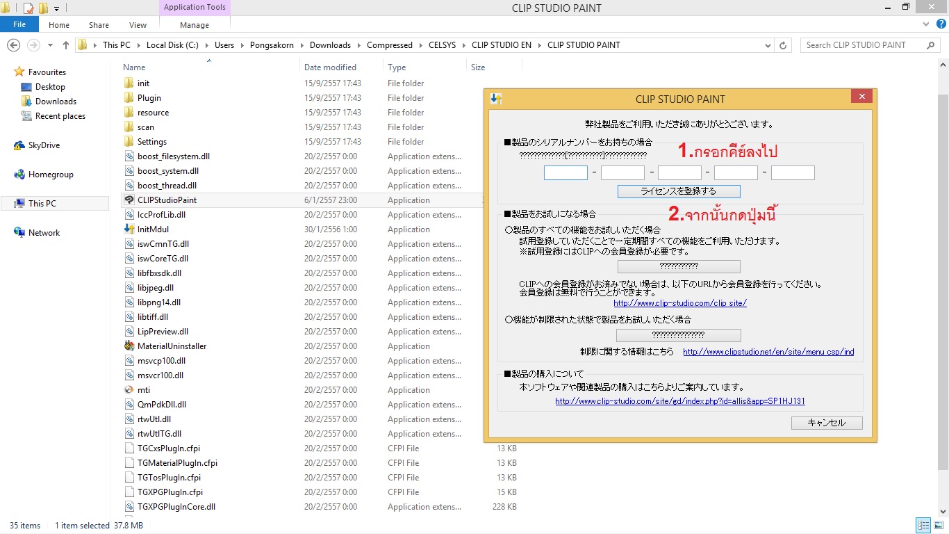The image size is (949, 534).
Task: Select This PC in the navigation pane
Action: pos(55,204)
